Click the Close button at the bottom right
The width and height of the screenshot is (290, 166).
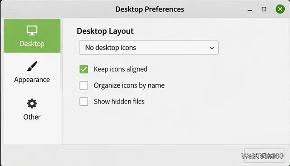(264, 156)
